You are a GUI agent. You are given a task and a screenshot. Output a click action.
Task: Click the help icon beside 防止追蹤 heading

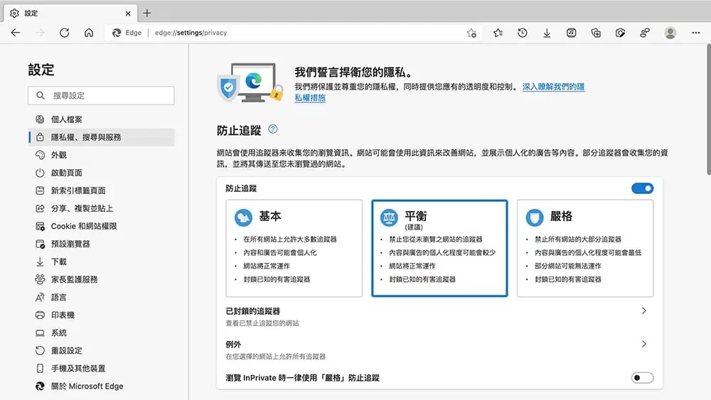coord(272,129)
